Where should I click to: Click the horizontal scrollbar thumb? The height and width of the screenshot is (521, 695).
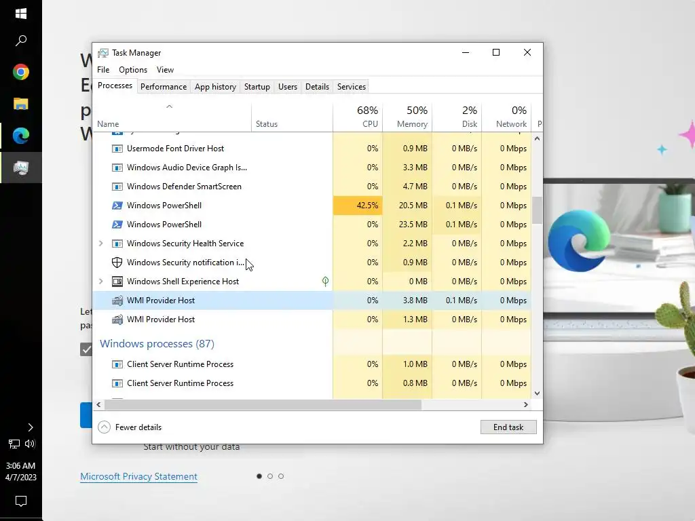(x=263, y=404)
